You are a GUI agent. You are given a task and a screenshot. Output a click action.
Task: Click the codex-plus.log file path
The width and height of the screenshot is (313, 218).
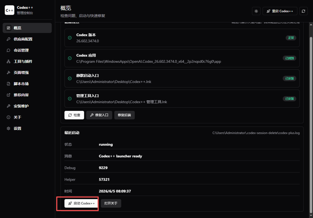[x=256, y=133]
